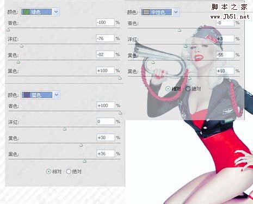The image size is (253, 204).
Task: Click the 青色 -100 value field in 绿色 panel
Action: pyautogui.click(x=106, y=22)
